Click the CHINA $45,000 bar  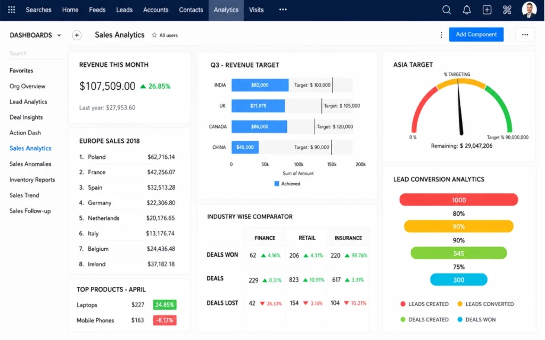point(245,147)
